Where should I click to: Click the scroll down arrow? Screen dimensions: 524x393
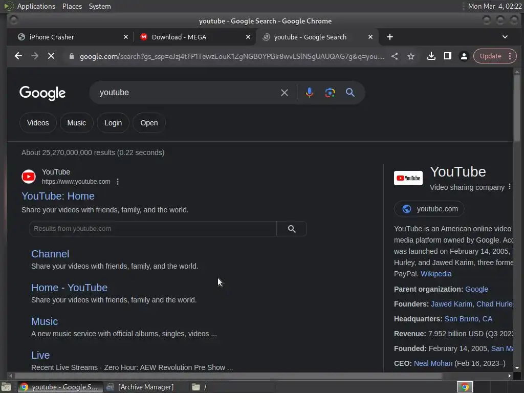tap(517, 368)
